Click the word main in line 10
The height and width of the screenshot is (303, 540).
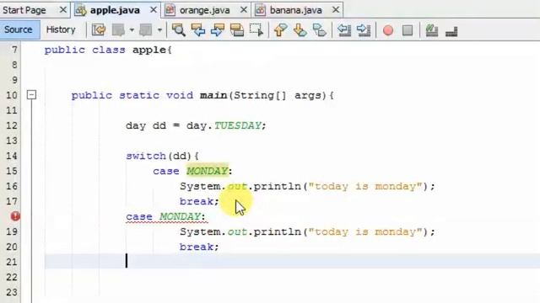[213, 95]
